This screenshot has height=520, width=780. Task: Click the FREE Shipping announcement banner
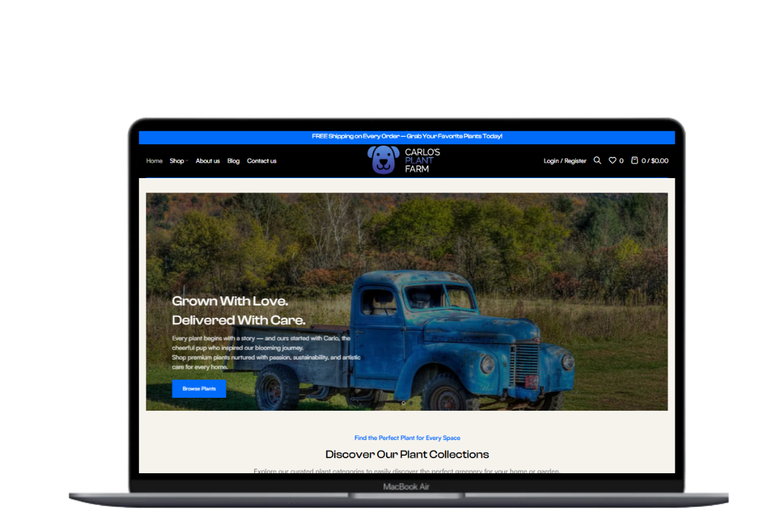tap(407, 136)
